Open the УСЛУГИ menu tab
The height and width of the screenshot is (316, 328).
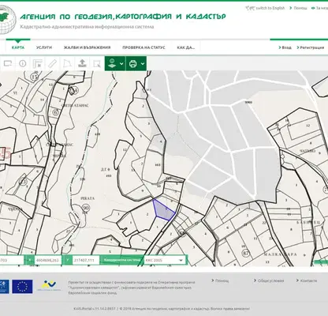tap(44, 47)
